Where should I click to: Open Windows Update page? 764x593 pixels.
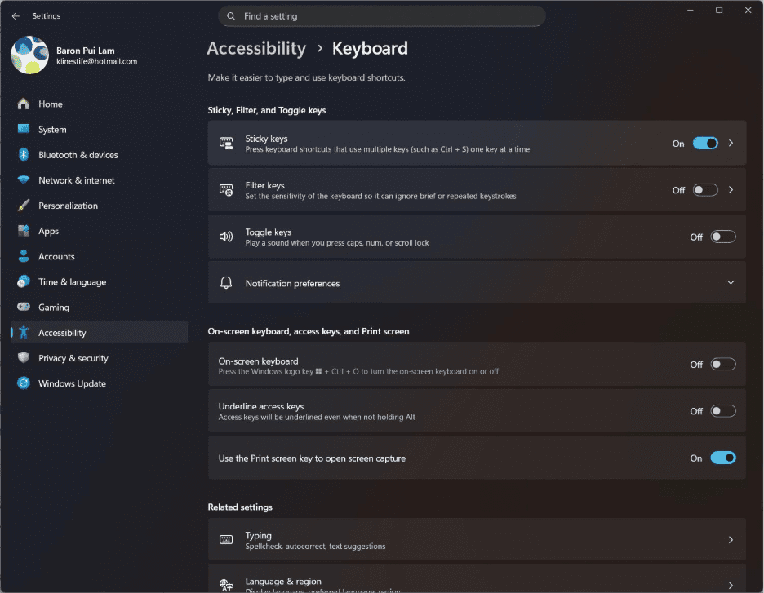point(99,383)
